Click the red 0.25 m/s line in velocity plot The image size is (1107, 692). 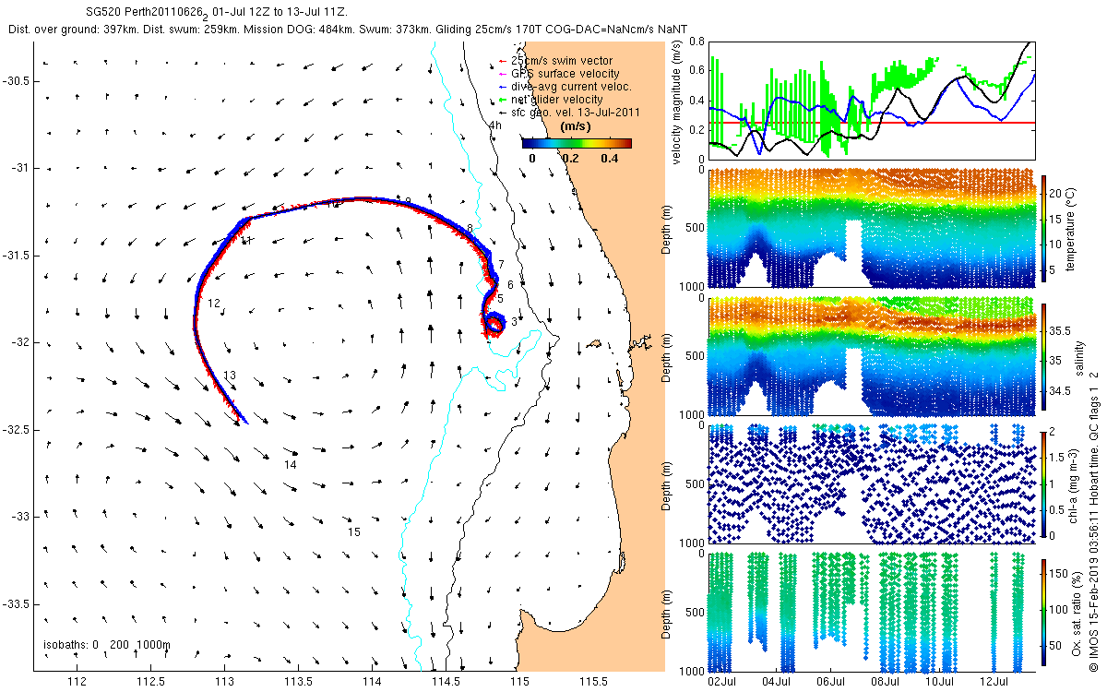click(872, 122)
